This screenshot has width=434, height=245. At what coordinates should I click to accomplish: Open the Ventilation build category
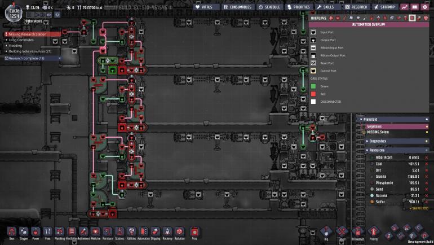pos(72,233)
